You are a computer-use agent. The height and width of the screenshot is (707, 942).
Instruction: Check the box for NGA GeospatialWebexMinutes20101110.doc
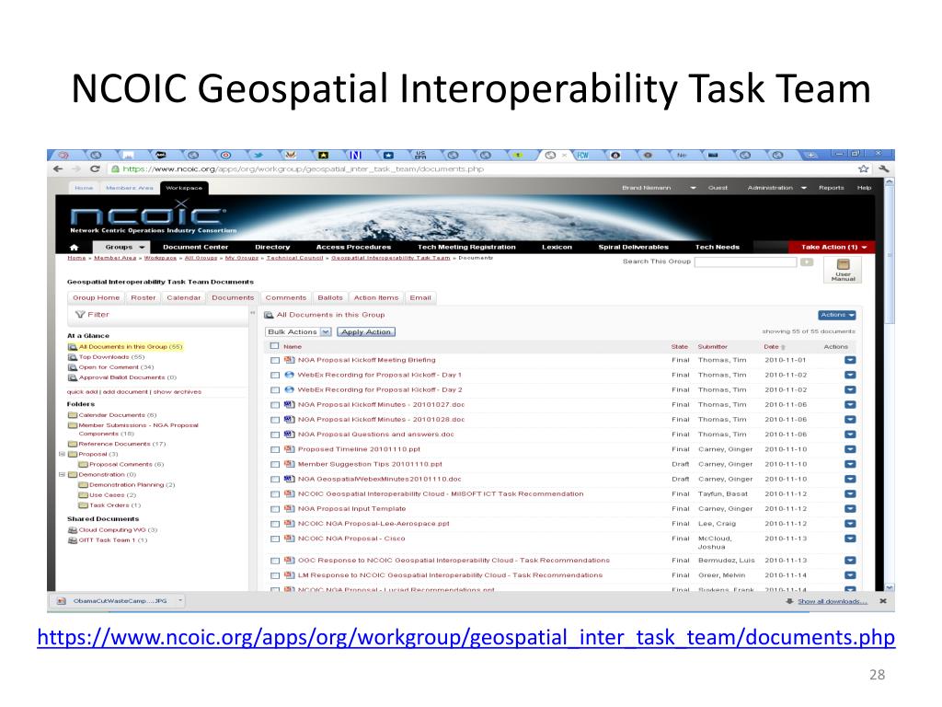point(274,480)
